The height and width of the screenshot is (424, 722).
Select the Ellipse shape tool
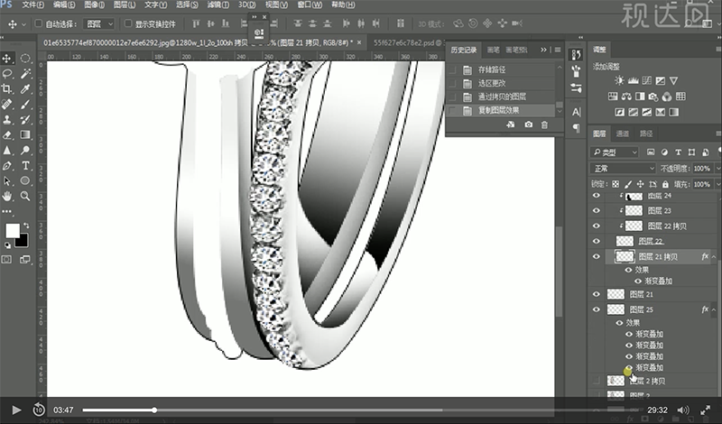(x=25, y=181)
